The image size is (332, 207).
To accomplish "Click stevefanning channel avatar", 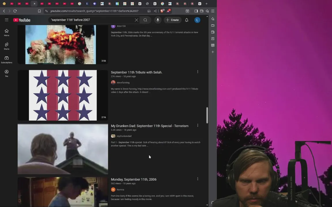I will (x=113, y=83).
